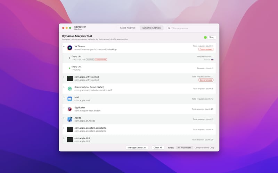The height and width of the screenshot is (173, 278).
Task: Click the com.apple.bird terminal icon
Action: pyautogui.click(x=70, y=140)
